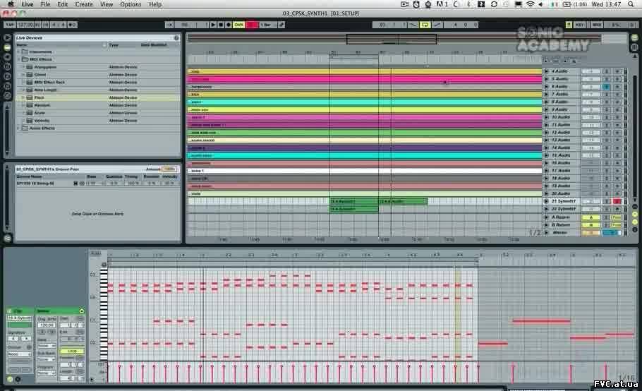Collapse the MIDI Effects folder
The image size is (642, 391).
pos(18,59)
